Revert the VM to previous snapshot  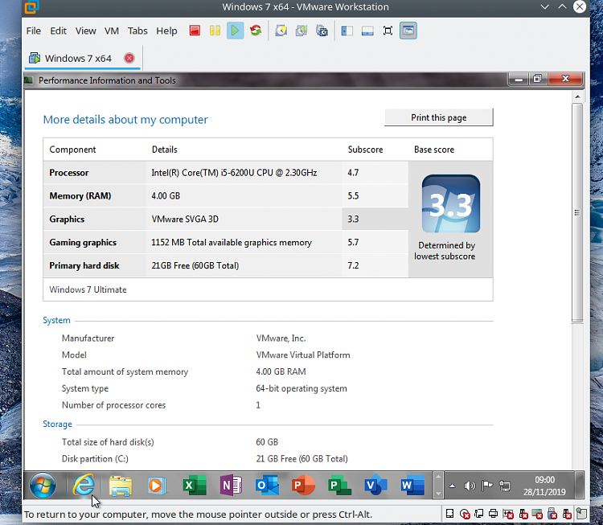[x=301, y=31]
